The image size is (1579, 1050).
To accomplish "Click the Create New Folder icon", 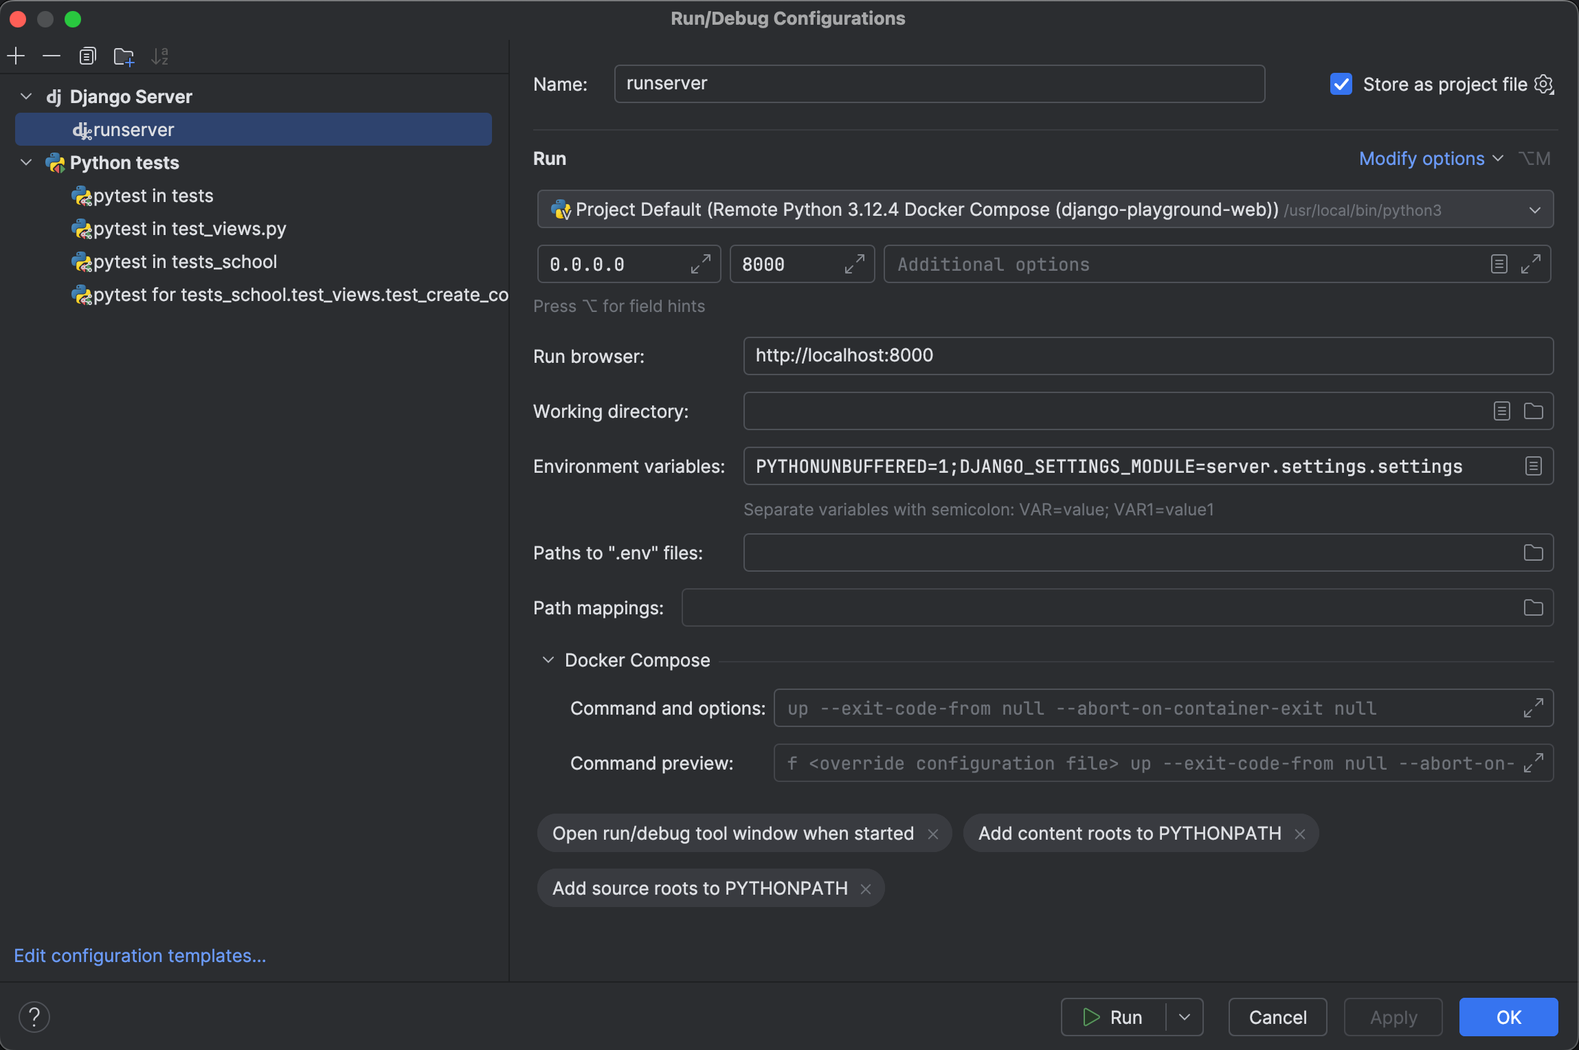I will tap(124, 56).
